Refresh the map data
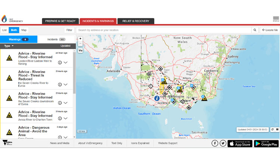This screenshot has width=280, height=161. pyautogui.click(x=272, y=130)
